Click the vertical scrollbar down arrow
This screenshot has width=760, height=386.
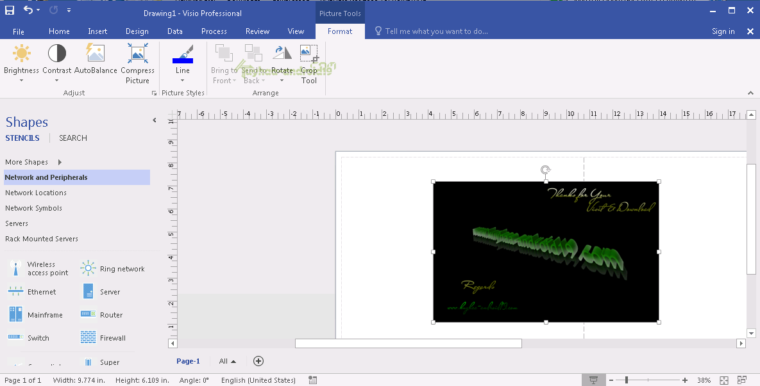[x=751, y=333]
